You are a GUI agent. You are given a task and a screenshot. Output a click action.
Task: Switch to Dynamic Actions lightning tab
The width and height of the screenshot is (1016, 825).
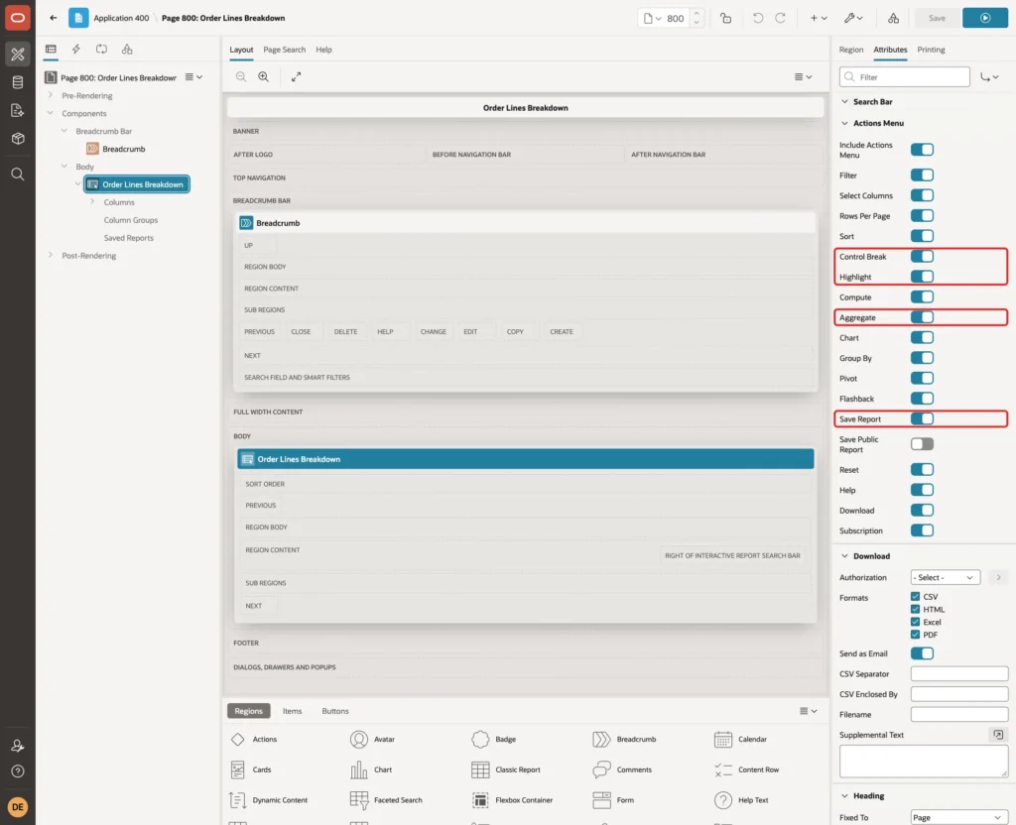(75, 50)
